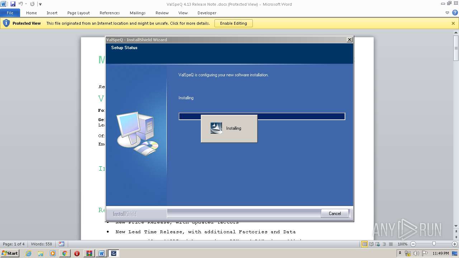This screenshot has height=258, width=459.
Task: Click the network status tray icon
Action: pyautogui.click(x=408, y=253)
